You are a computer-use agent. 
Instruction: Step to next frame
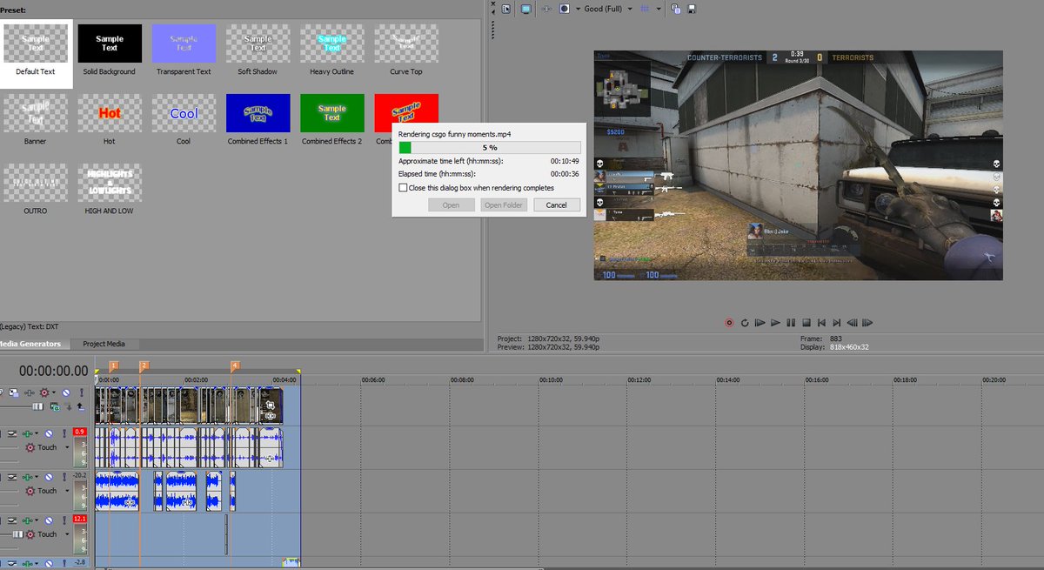867,323
